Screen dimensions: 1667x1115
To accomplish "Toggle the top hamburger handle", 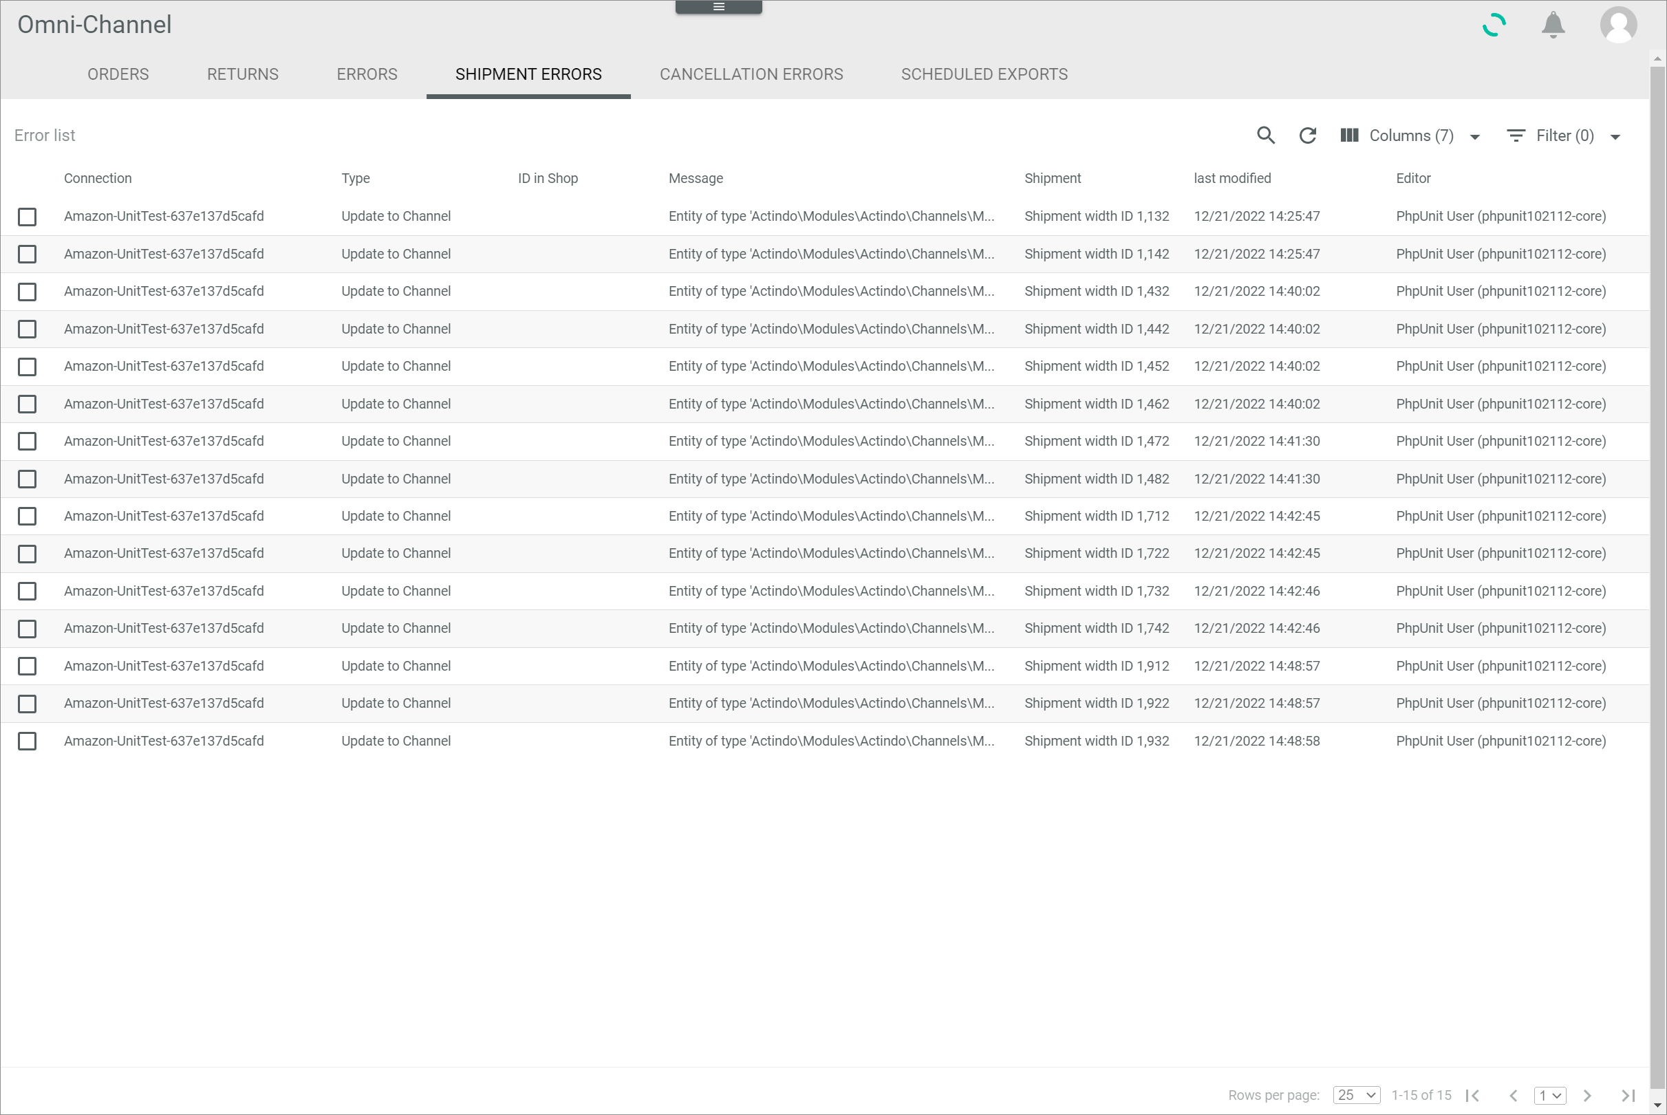I will [x=718, y=6].
